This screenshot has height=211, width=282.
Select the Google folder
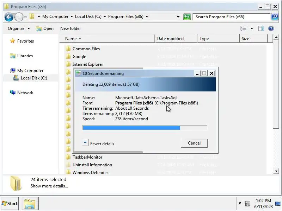[x=79, y=57]
